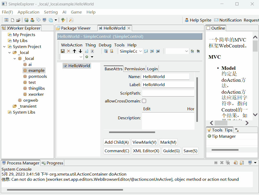Screen dimensions: 259x195
Task: Click the Help Sprite icon
Action: 187,20
